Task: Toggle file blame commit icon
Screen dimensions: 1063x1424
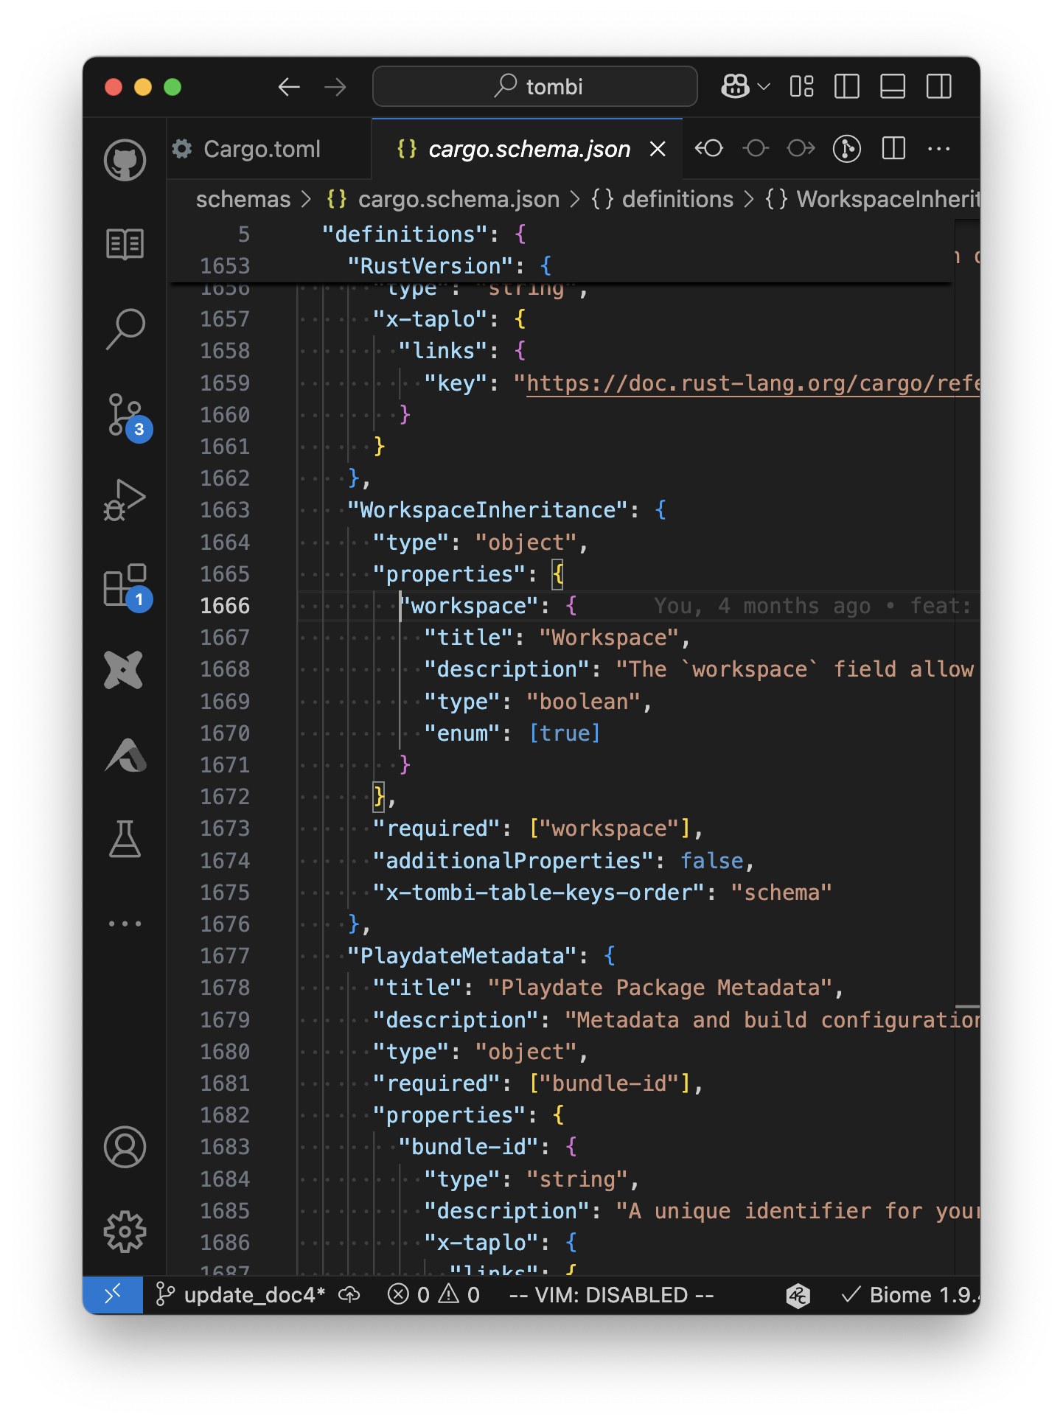Action: [756, 149]
